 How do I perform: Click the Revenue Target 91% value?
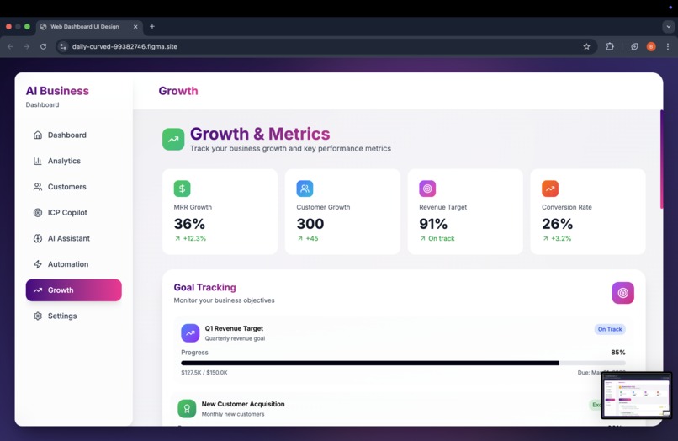[x=433, y=224]
